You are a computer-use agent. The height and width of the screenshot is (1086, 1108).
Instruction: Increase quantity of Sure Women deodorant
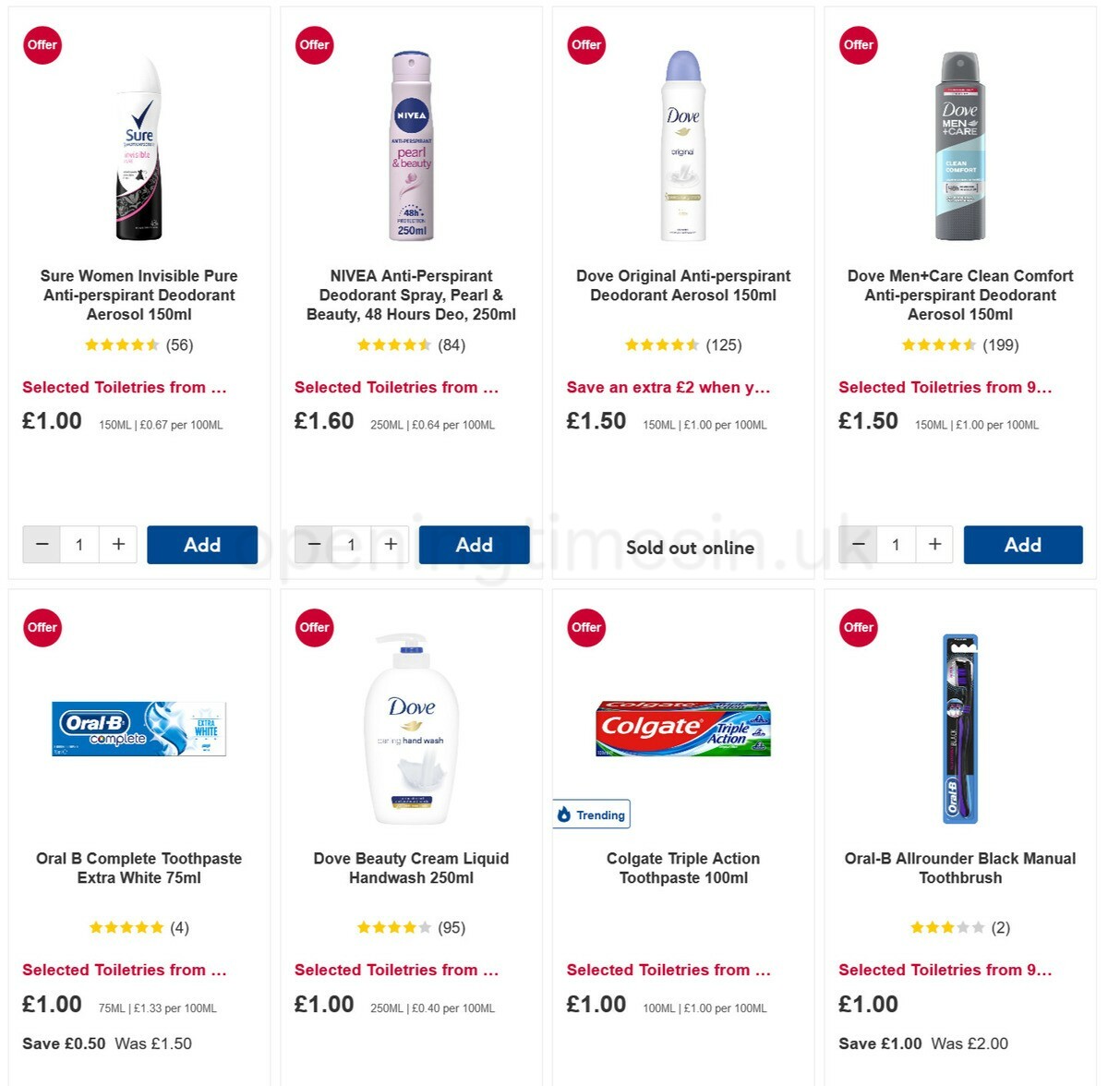click(x=118, y=544)
